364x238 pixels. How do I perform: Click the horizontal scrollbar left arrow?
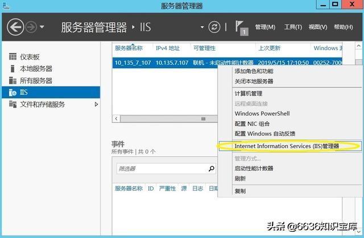[x=116, y=119]
